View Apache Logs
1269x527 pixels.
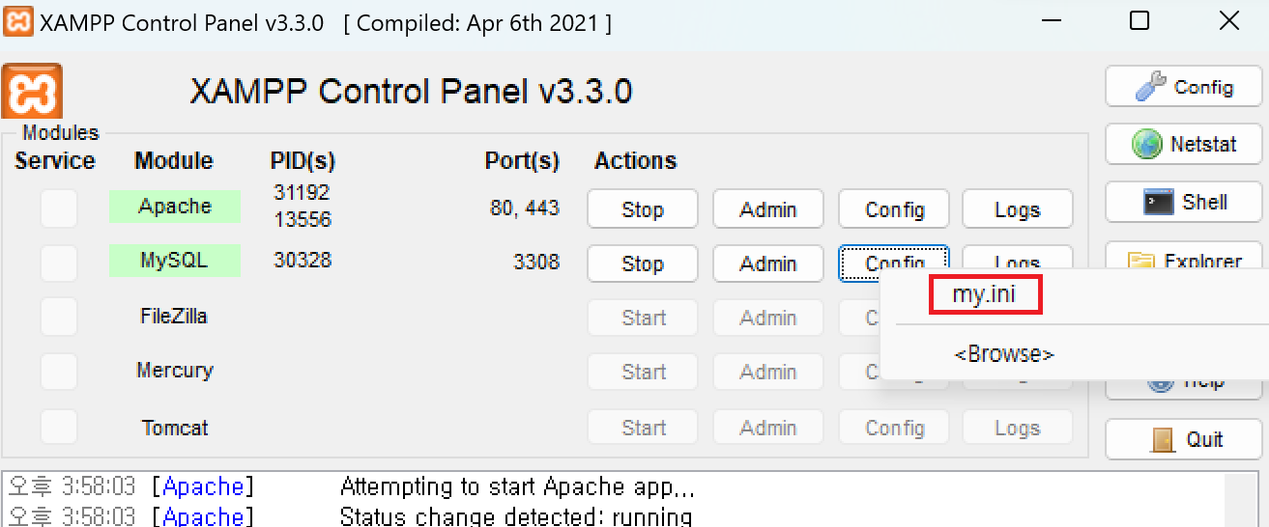(x=1017, y=209)
